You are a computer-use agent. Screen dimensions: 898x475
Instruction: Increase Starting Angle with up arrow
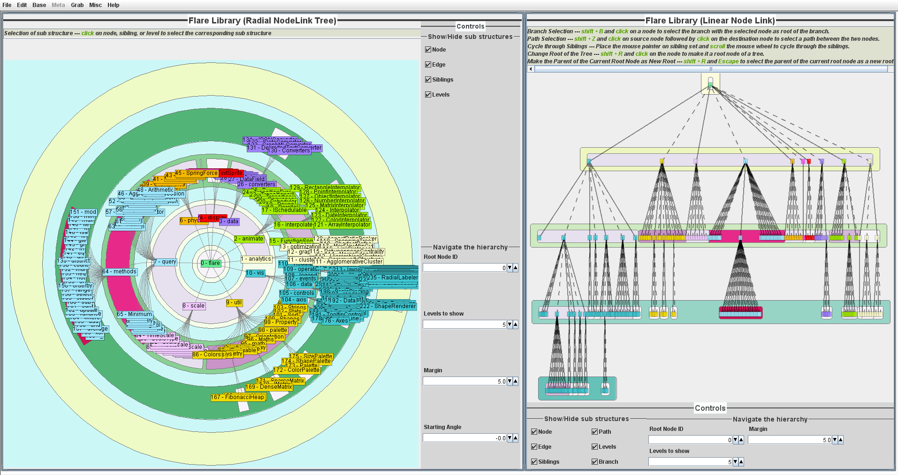(516, 438)
